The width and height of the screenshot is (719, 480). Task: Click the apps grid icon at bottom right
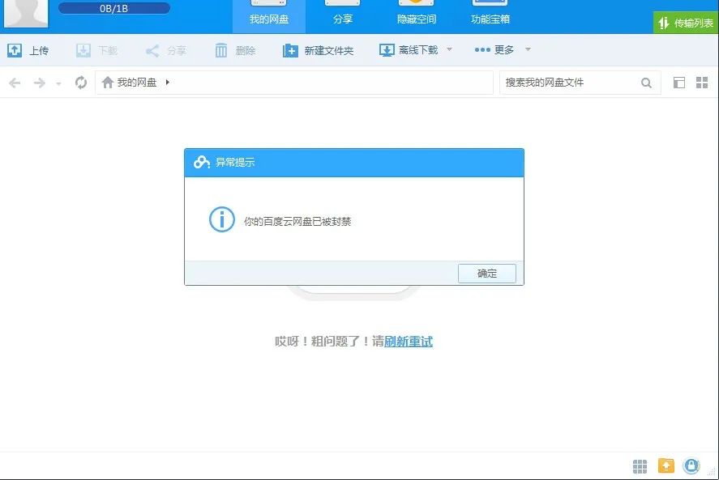point(640,465)
